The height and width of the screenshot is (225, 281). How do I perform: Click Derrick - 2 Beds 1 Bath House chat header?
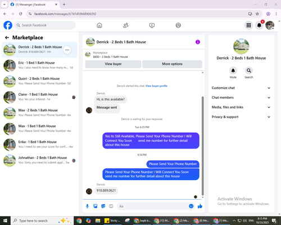(121, 42)
